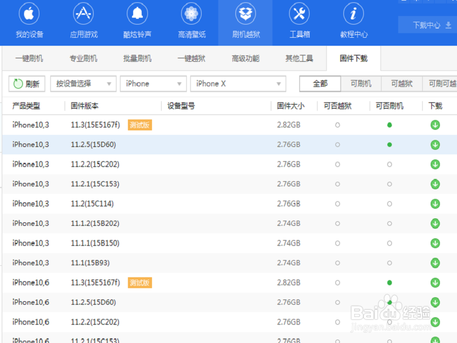Image resolution: width=457 pixels, height=343 pixels.
Task: Select row iPhone10,6 version 11.2.5(15D60)
Action: [230, 302]
